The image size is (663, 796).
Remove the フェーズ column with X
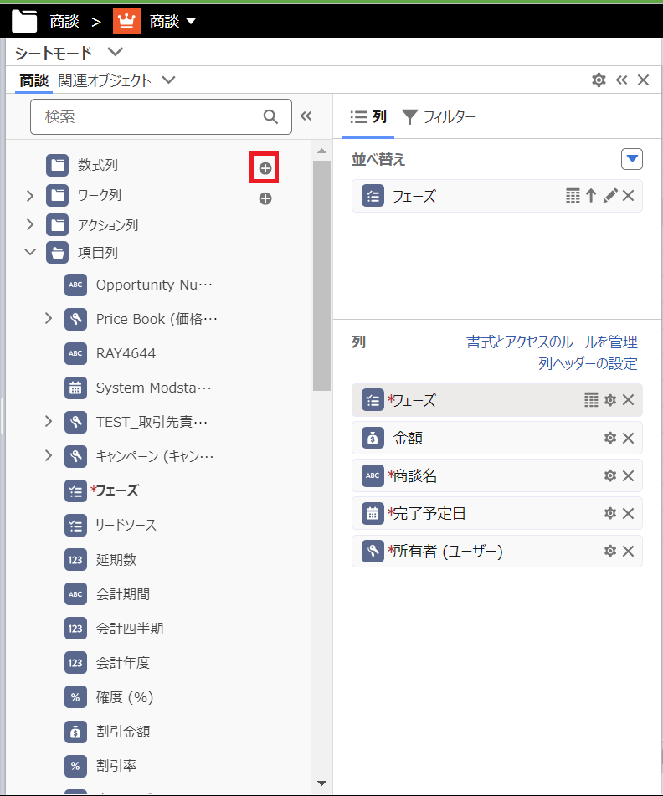628,400
